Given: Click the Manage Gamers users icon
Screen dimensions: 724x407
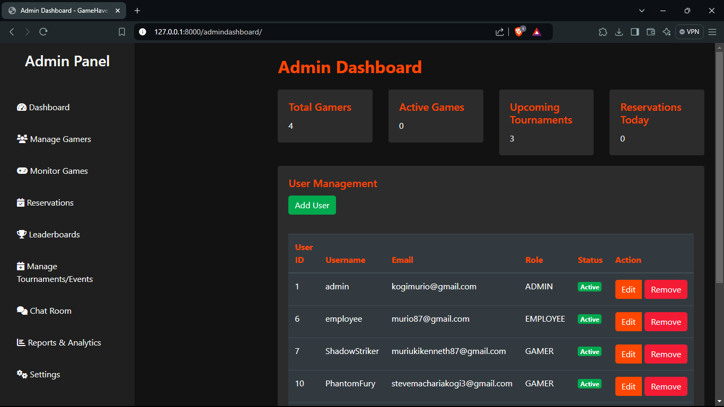Looking at the screenshot, I should [x=22, y=139].
